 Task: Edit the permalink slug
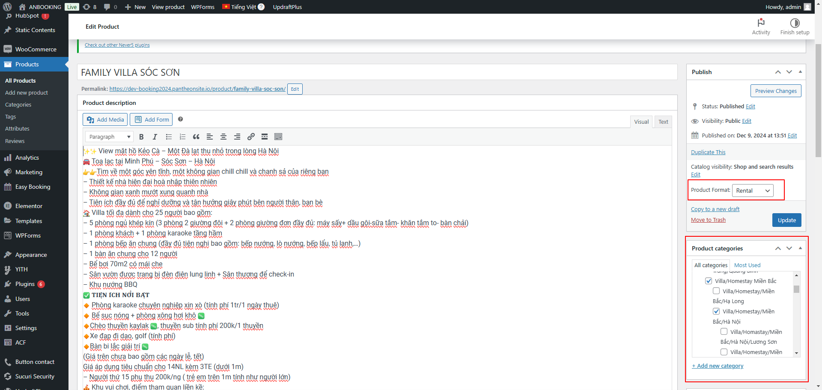click(295, 89)
